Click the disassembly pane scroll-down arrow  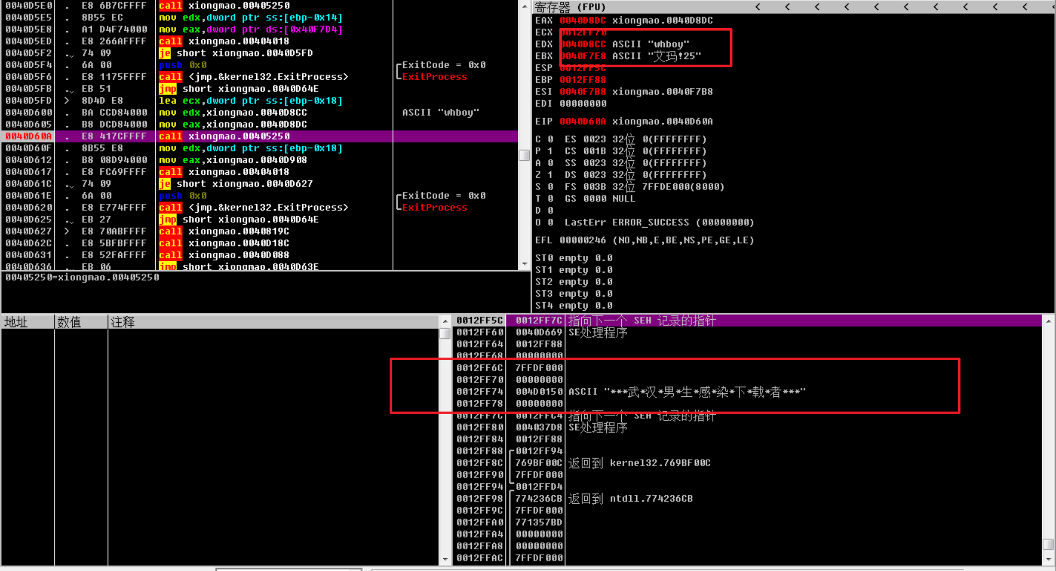(525, 264)
